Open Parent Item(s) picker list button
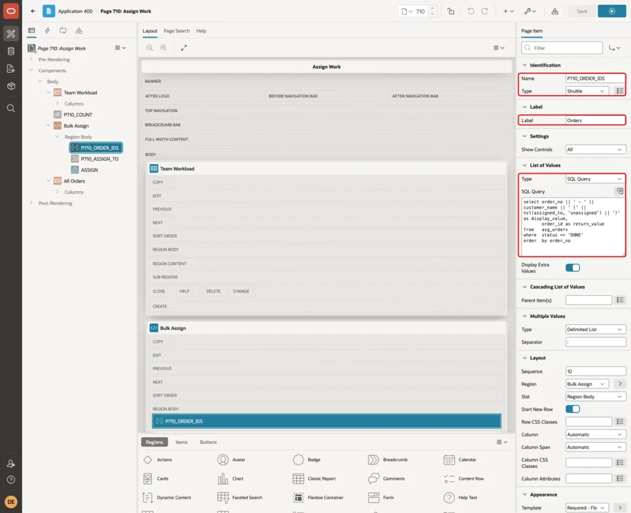 coord(620,300)
